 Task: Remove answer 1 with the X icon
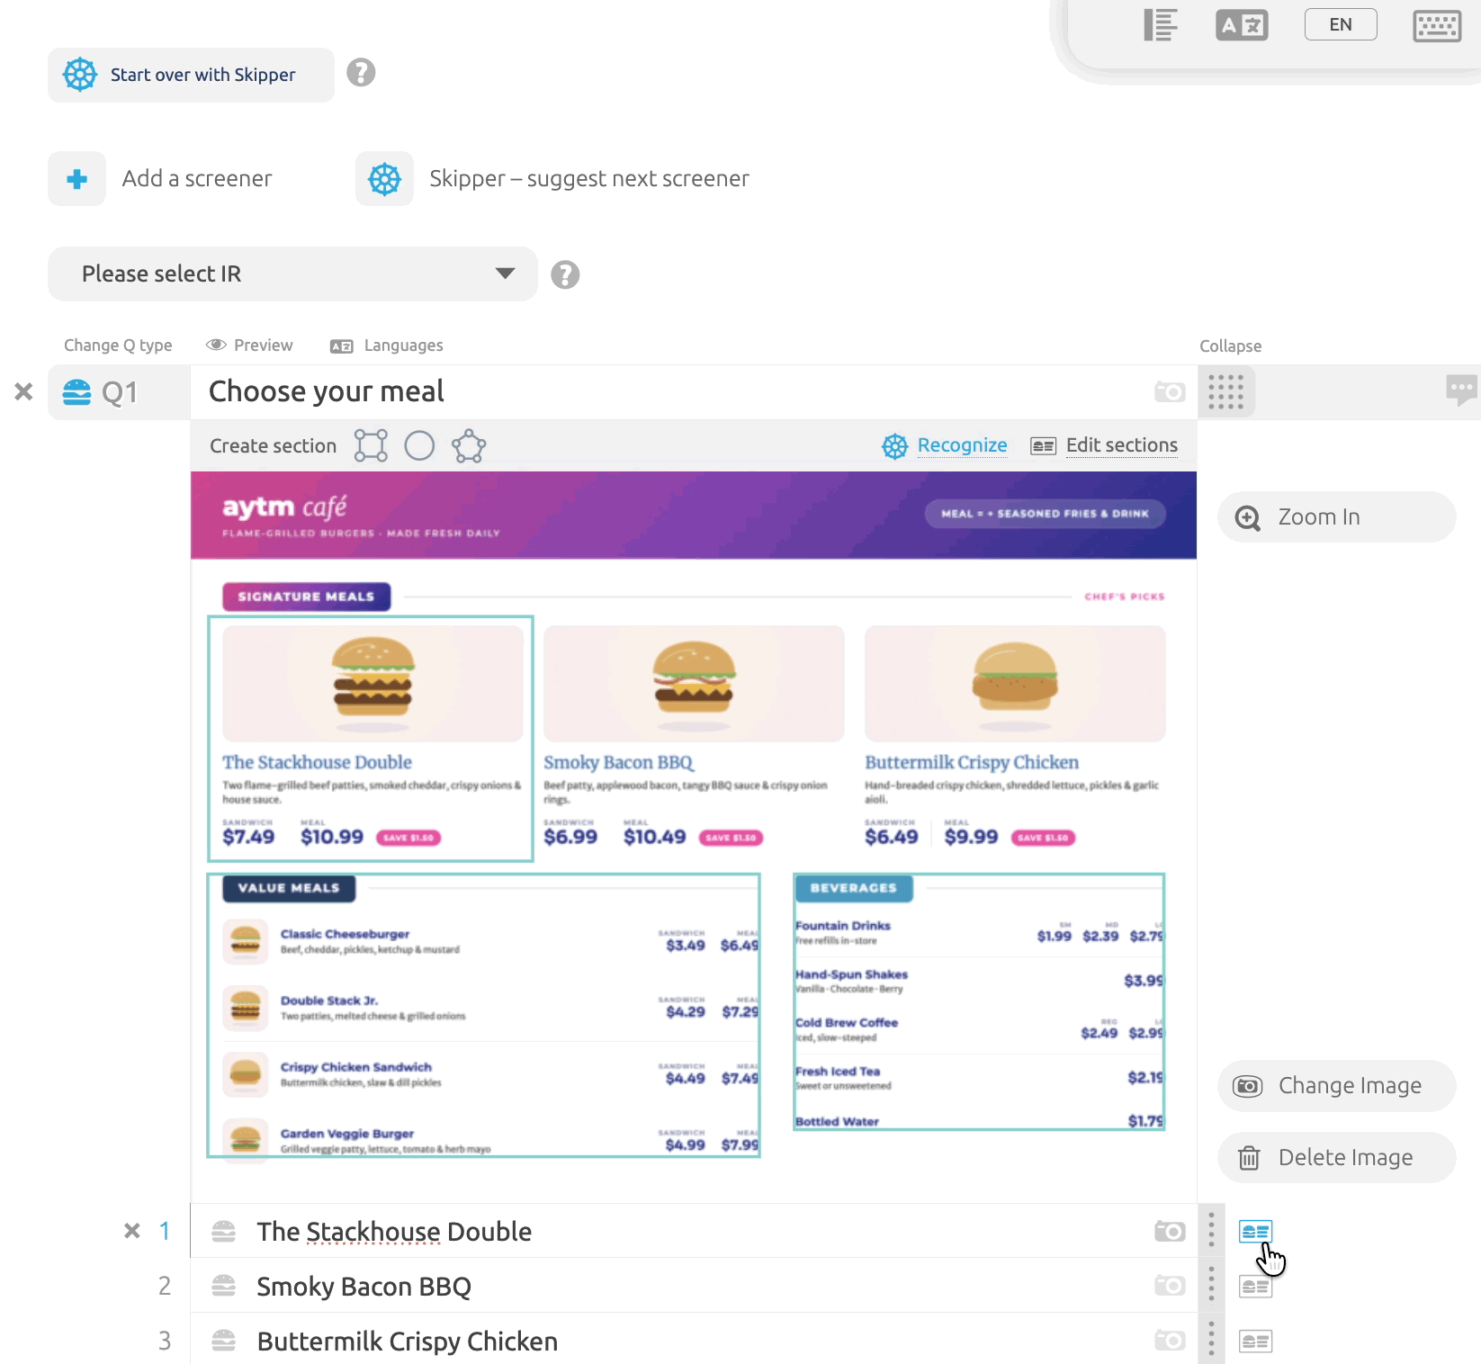click(x=132, y=1231)
